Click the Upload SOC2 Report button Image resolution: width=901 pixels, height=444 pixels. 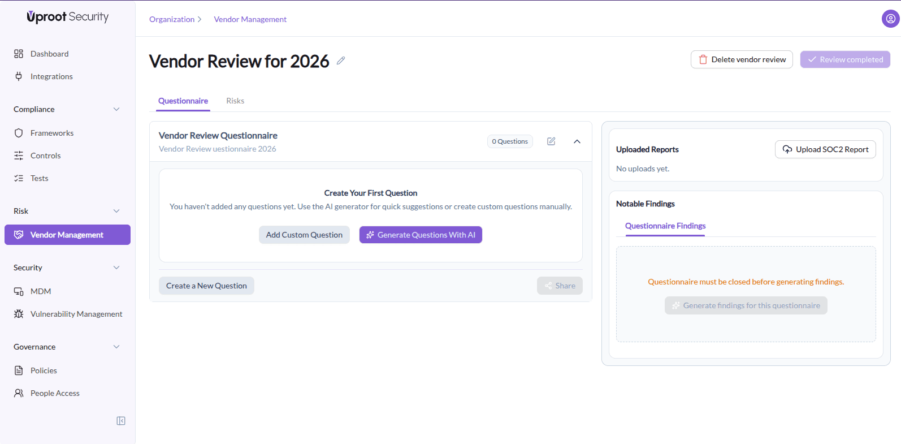825,149
